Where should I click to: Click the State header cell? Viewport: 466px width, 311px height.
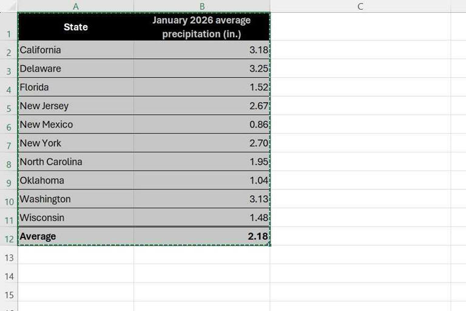pos(76,27)
